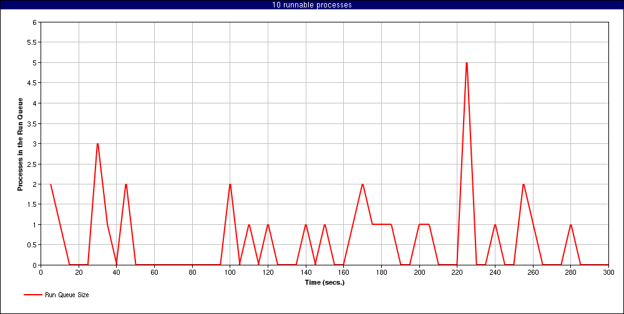This screenshot has height=314, width=624.
Task: Click x-axis tick label '160'
Action: coord(343,272)
